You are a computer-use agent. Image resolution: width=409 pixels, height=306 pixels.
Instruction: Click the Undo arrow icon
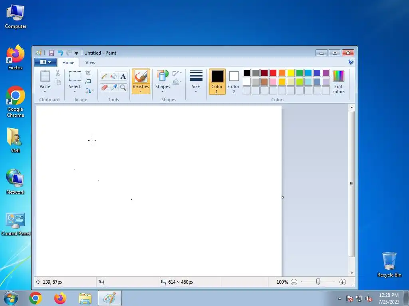(60, 53)
